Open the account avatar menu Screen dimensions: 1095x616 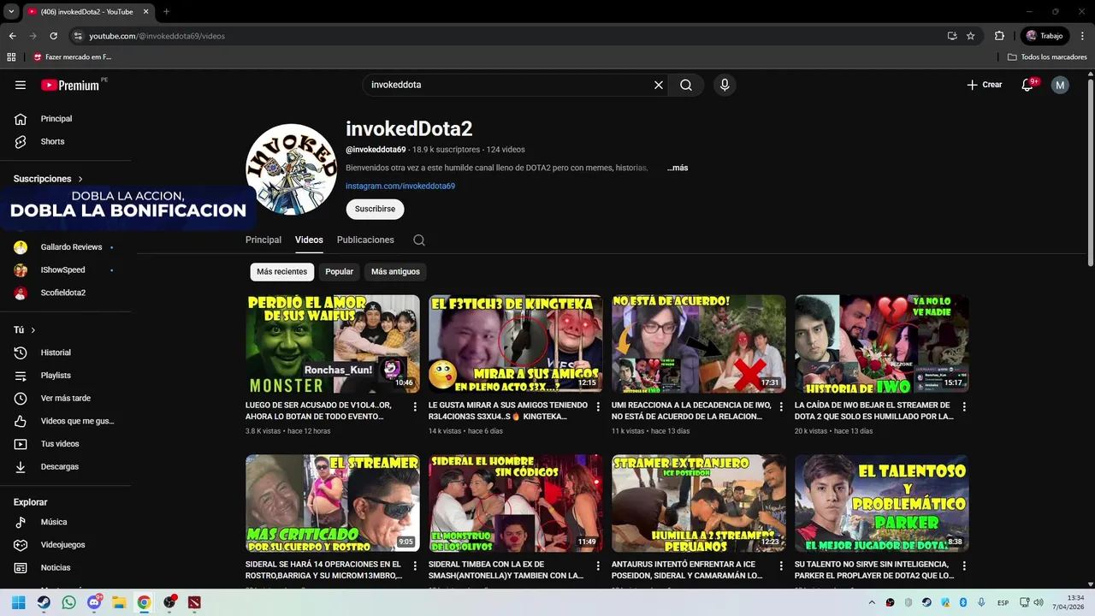tap(1060, 85)
